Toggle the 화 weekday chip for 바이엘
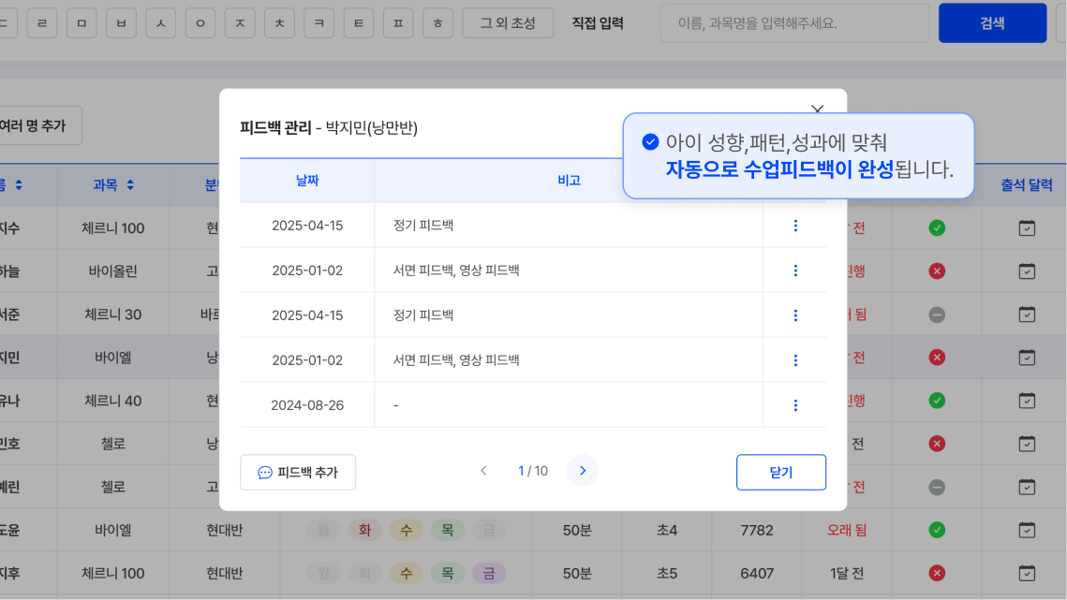 364,530
